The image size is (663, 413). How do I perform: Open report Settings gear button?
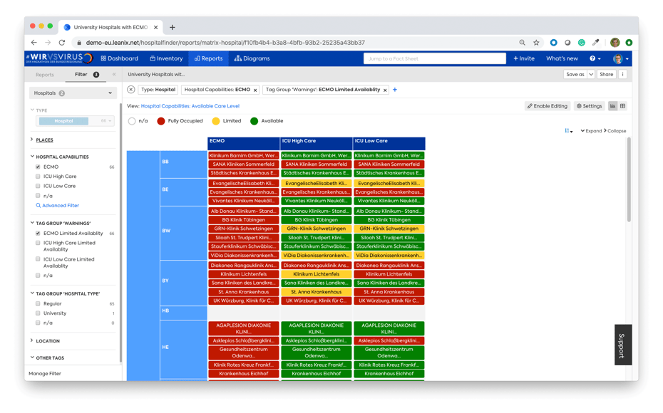pos(590,106)
